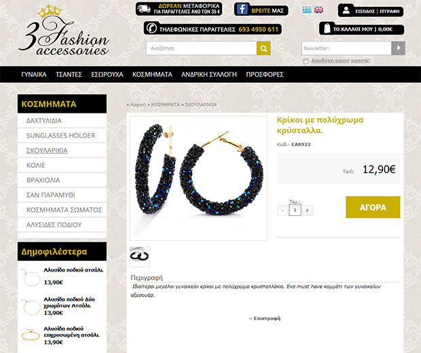Switch language with the Greek flag

(307, 10)
